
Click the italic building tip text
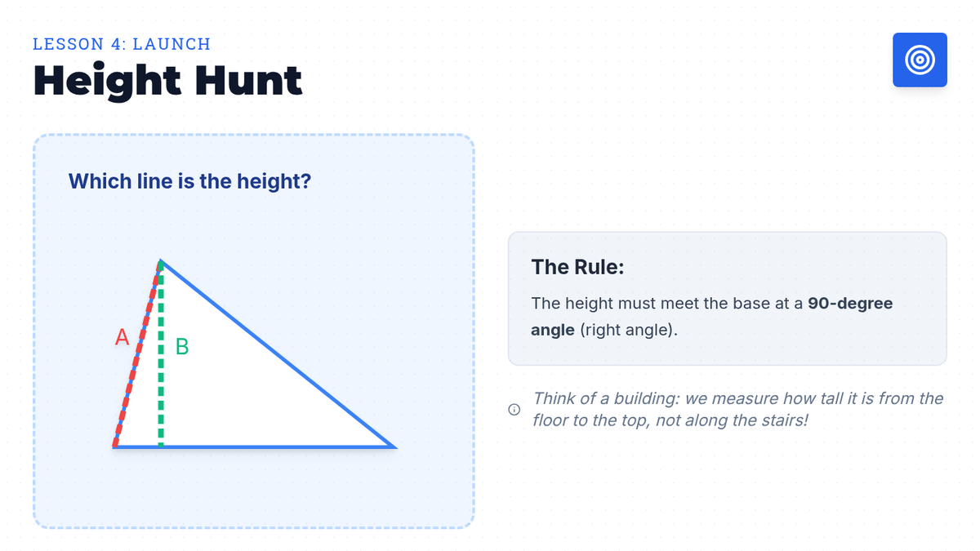pyautogui.click(x=737, y=409)
